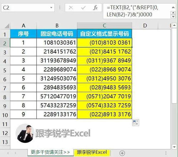The height and width of the screenshot is (157, 178).
Task: Select cell with 2289689074
Action: 57,69
